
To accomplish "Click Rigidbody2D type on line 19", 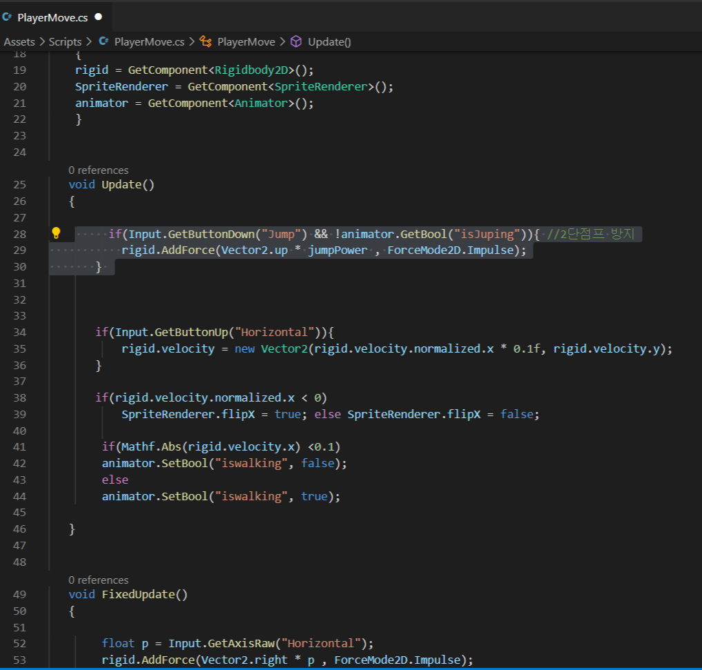I will 251,70.
